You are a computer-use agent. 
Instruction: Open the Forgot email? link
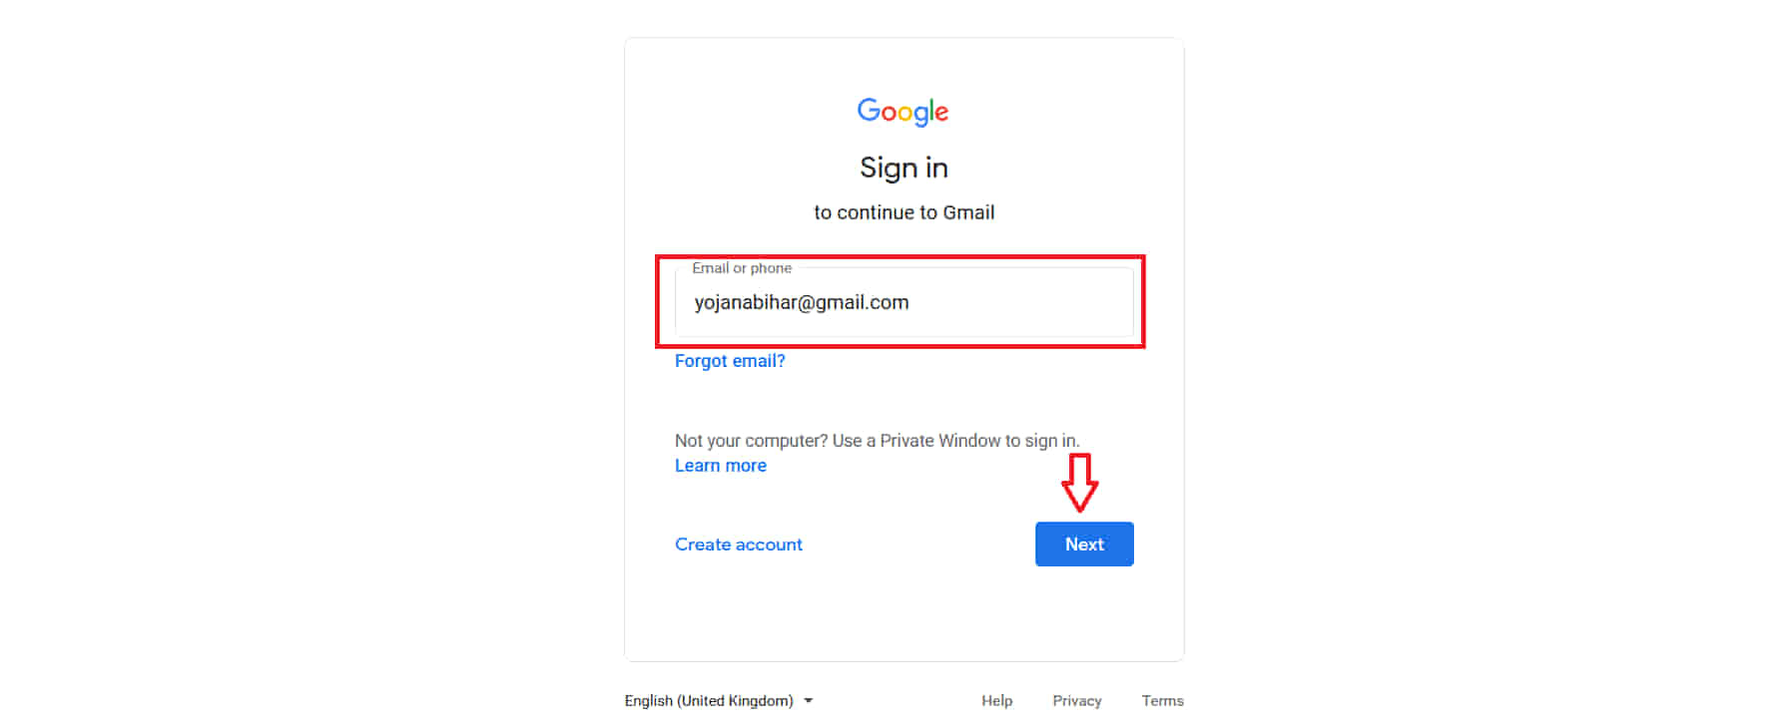pos(730,361)
